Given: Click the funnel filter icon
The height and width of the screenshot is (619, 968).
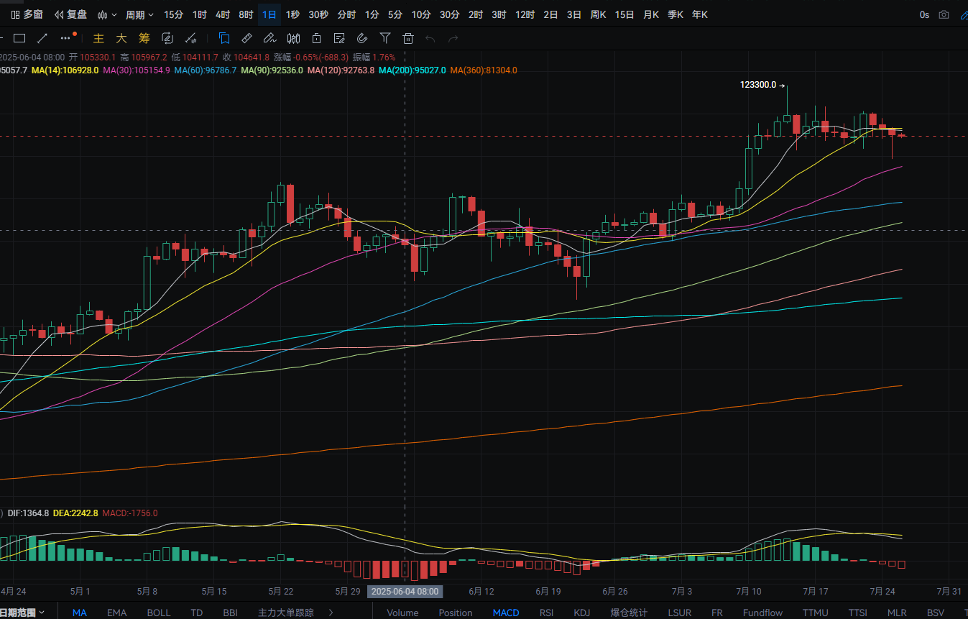Looking at the screenshot, I should coord(385,38).
